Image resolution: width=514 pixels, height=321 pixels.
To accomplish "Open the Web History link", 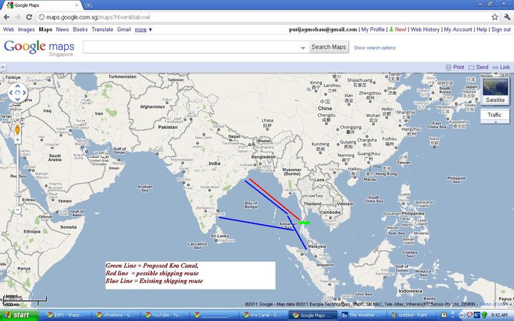I will [425, 29].
